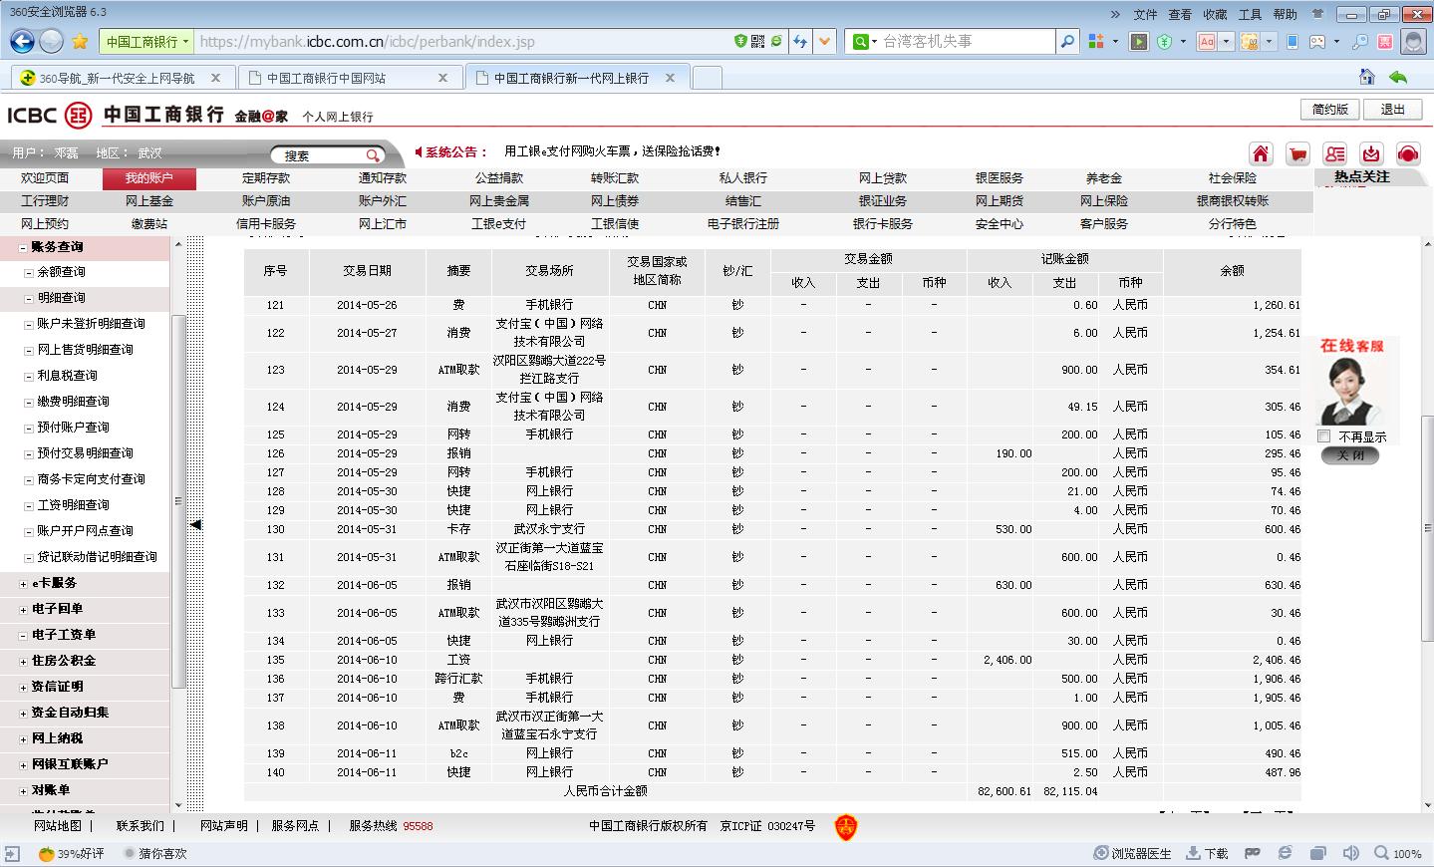Open the red shopping cart icon
This screenshot has height=867, width=1434.
[1297, 153]
